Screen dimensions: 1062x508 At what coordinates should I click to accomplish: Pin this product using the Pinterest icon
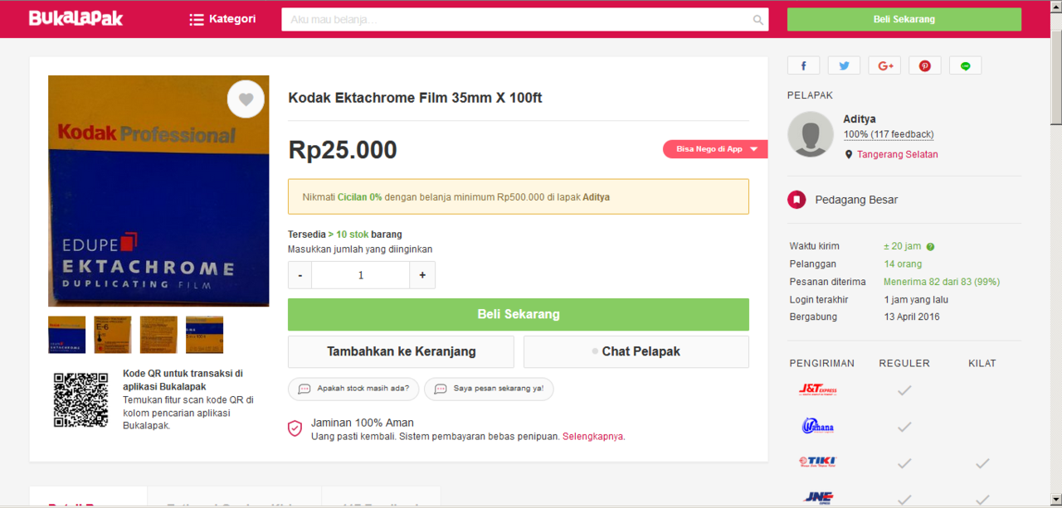pyautogui.click(x=925, y=65)
